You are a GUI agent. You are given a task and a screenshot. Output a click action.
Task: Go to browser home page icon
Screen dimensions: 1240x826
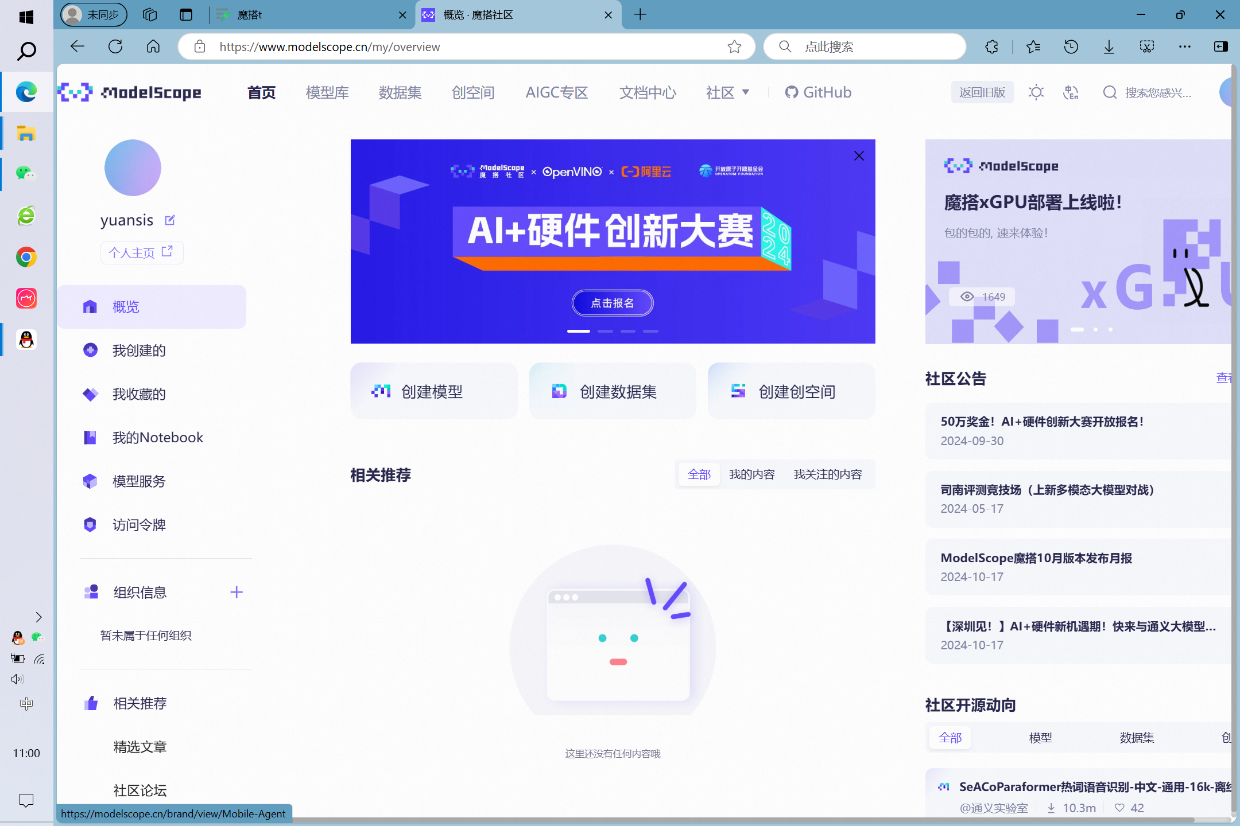pyautogui.click(x=153, y=46)
